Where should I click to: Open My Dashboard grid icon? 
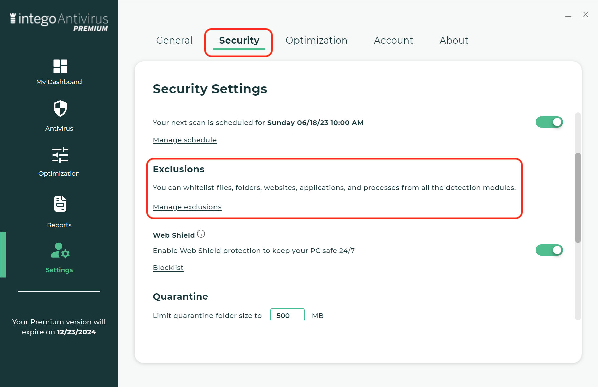click(x=60, y=66)
